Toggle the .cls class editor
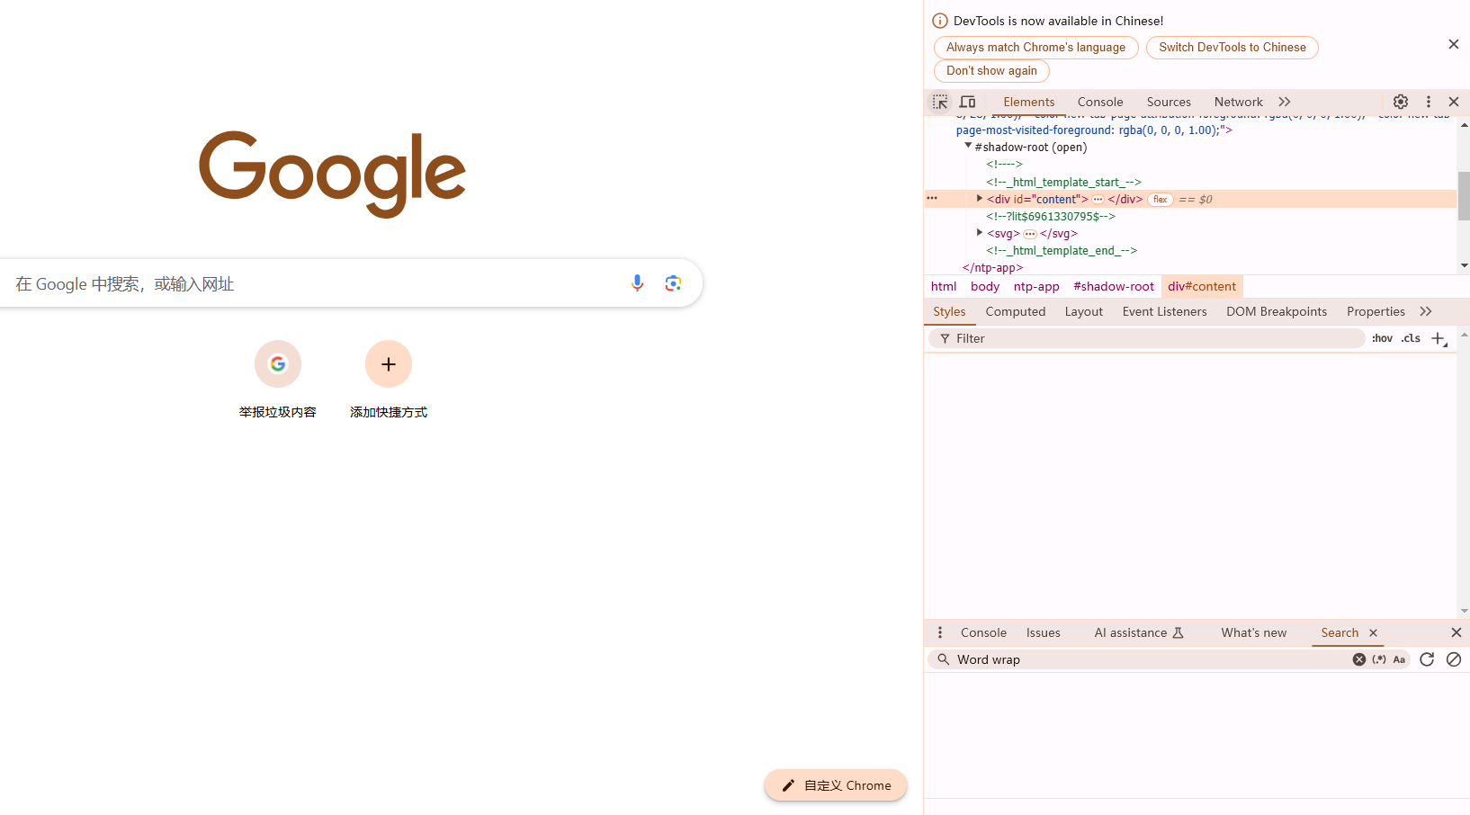This screenshot has width=1470, height=815. click(x=1411, y=338)
